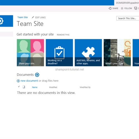The width and height of the screenshot is (139, 139).
Task: Open the DOMSERVER\spadmin user menu
Action: coord(128,3)
